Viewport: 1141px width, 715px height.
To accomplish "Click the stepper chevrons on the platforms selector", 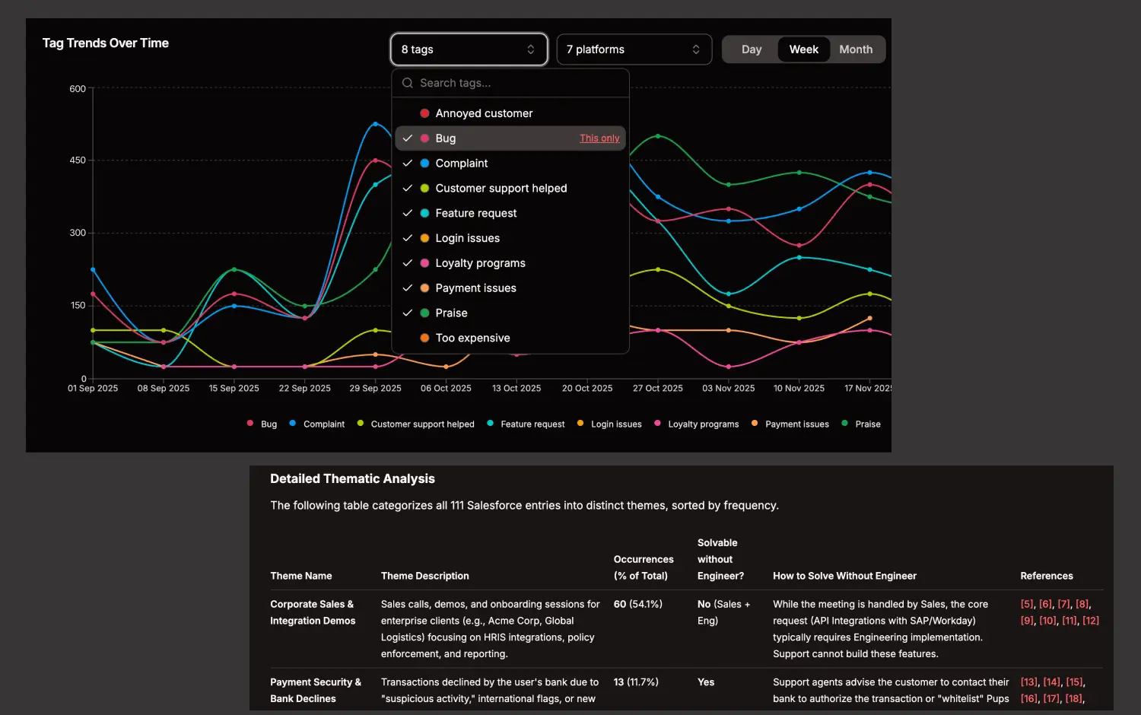I will click(696, 49).
